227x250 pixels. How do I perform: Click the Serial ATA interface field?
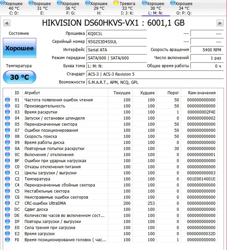(x=116, y=50)
